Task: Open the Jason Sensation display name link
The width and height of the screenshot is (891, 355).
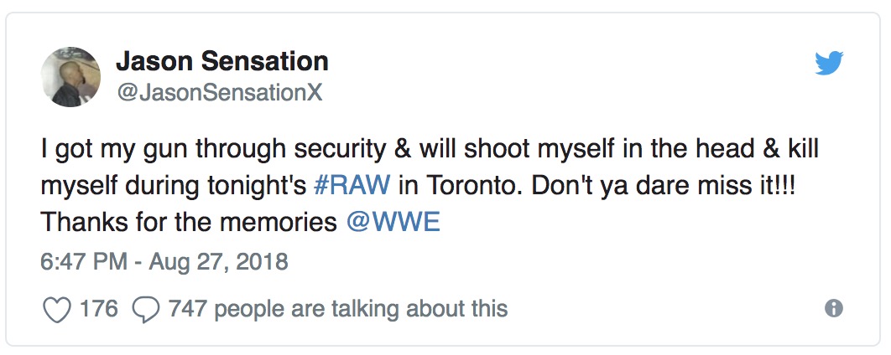Action: [221, 61]
